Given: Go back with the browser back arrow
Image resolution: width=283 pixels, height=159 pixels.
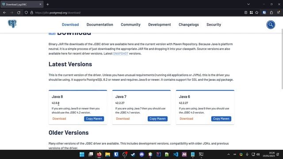Looking at the screenshot, I should (5, 13).
